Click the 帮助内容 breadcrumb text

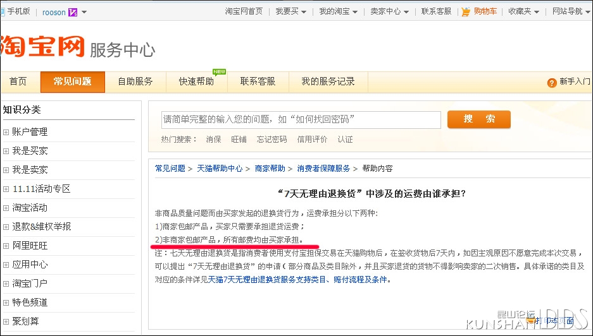pos(377,169)
